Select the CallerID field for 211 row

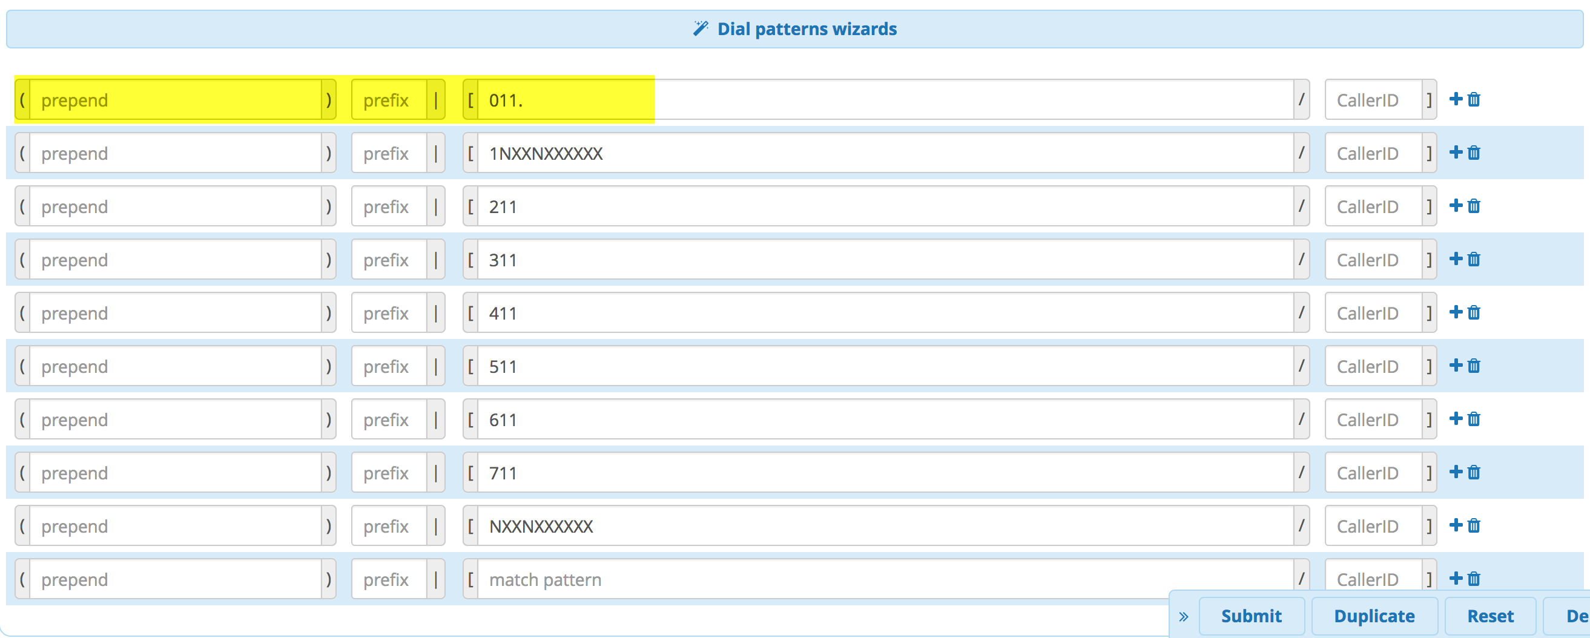pos(1373,206)
